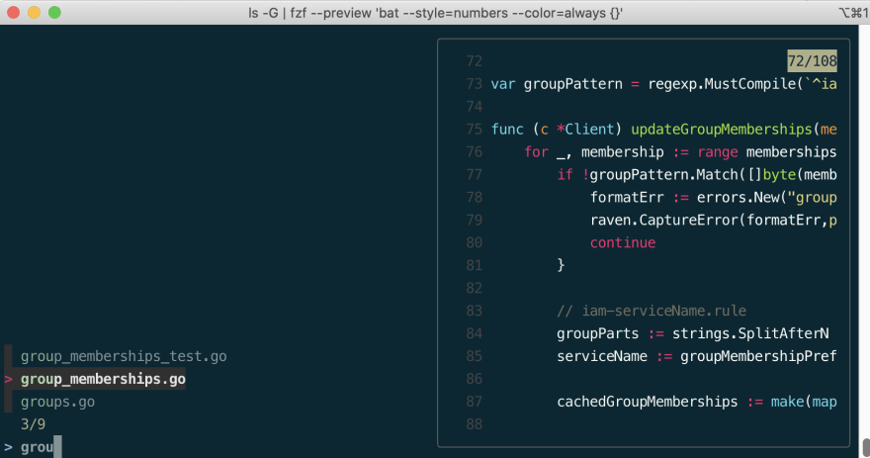Click raven.CaptureError call on line 79

click(713, 221)
